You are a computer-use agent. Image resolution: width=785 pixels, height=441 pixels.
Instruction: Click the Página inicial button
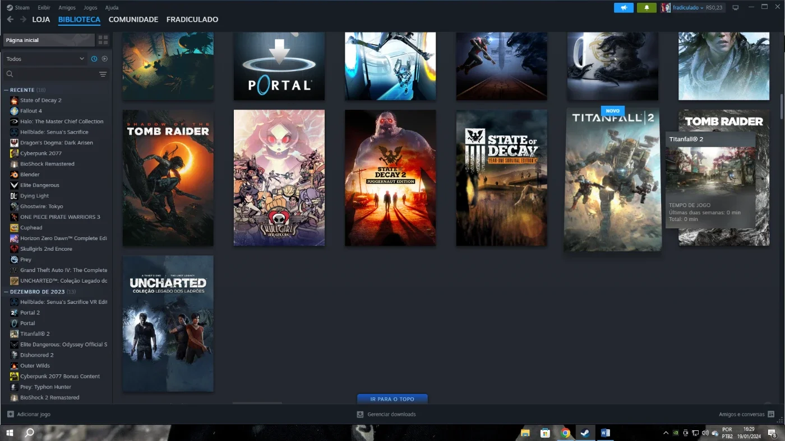pos(48,40)
